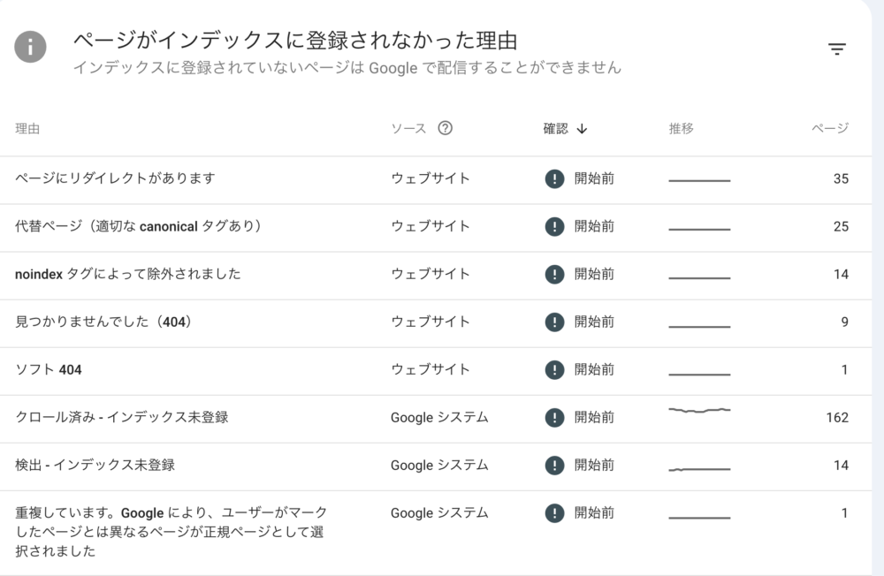
Task: Click the status icon in ソフト 404 row
Action: pyautogui.click(x=555, y=370)
